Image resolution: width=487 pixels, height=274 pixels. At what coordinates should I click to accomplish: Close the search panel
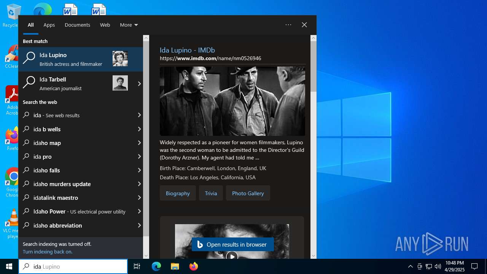[x=304, y=25]
